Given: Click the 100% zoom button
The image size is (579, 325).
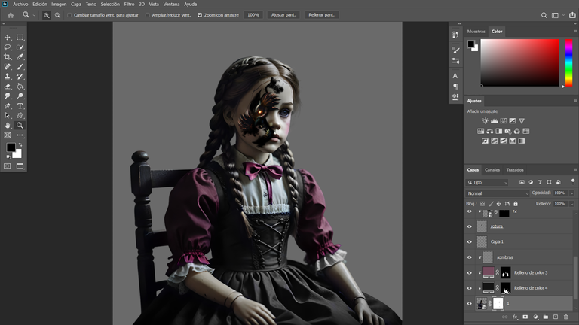Looking at the screenshot, I should 253,15.
